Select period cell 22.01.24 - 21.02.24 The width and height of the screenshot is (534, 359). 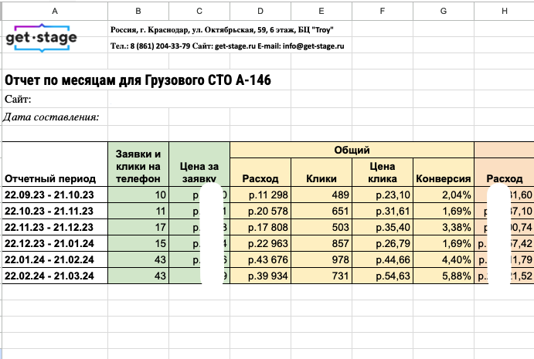[55, 259]
